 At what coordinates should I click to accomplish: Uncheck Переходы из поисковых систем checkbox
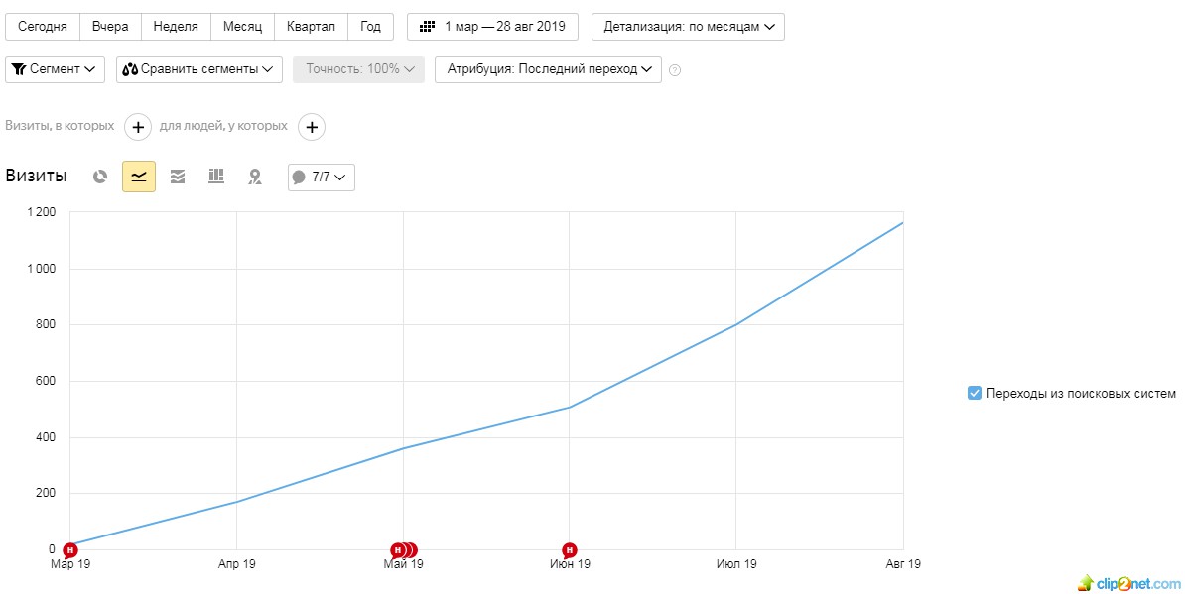pos(975,393)
